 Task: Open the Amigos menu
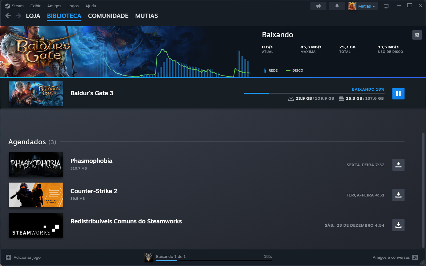coord(54,6)
